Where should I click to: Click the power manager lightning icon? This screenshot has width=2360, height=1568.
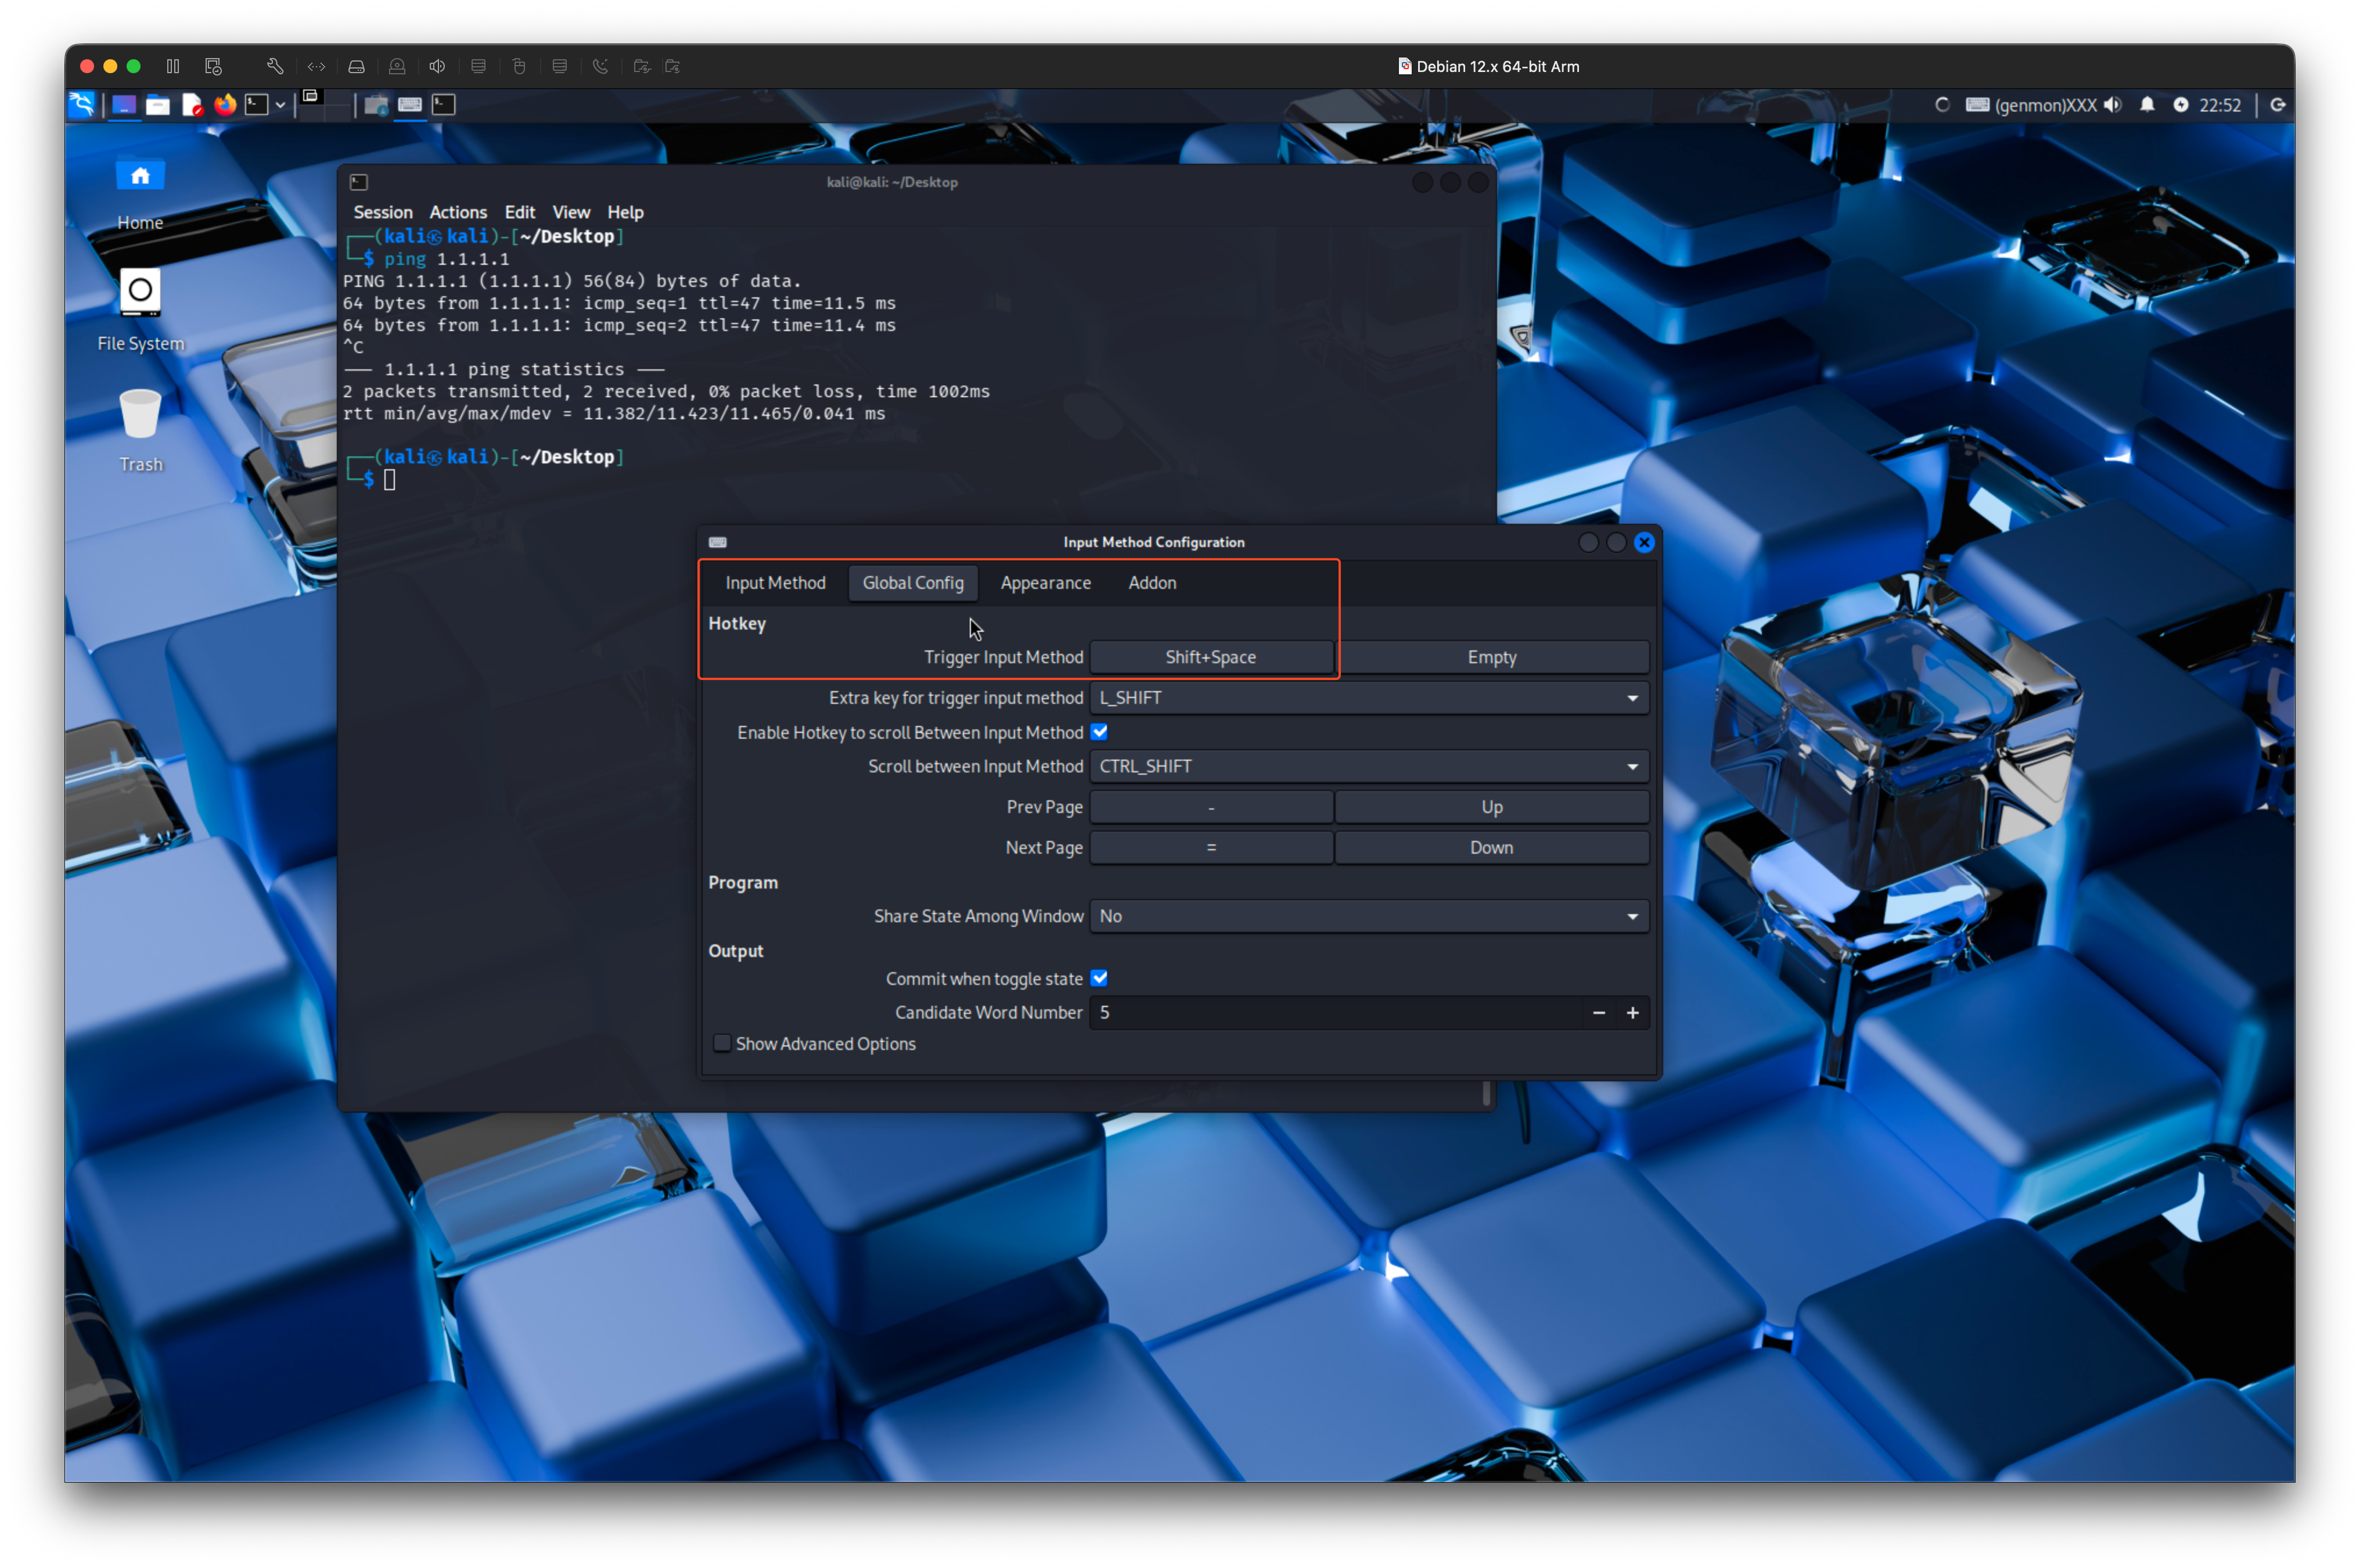[2180, 105]
